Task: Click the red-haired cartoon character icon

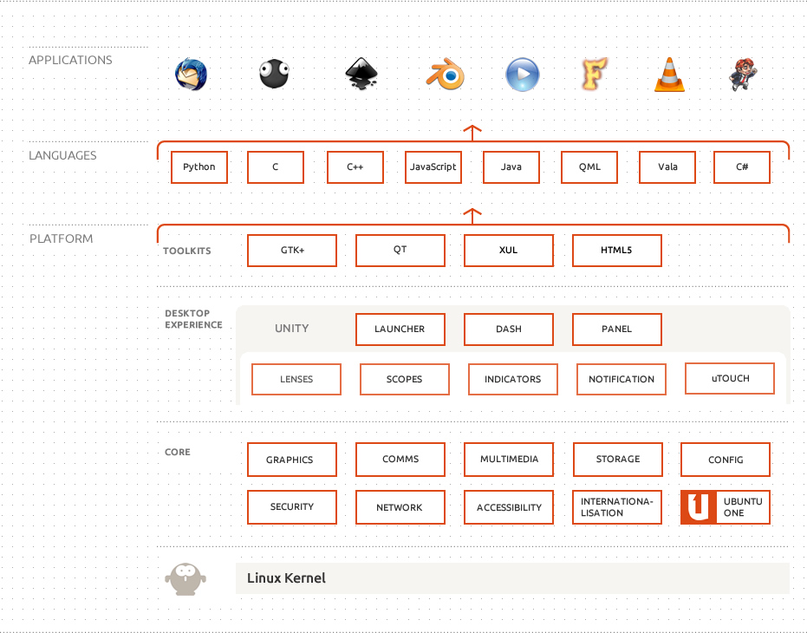Action: point(743,75)
